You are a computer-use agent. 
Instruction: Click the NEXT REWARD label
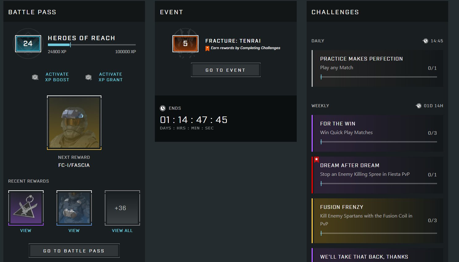pyautogui.click(x=74, y=157)
